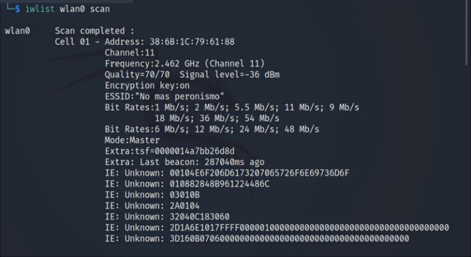Viewport: 471px width, 257px height.
Task: Click the wlan0 interface label at left
Action: tap(17, 31)
